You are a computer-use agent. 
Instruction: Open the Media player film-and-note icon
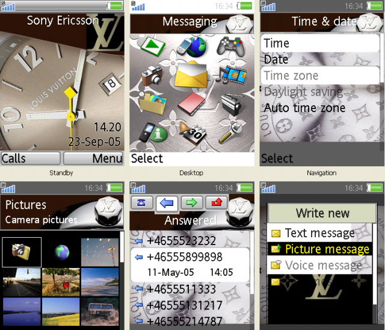coord(231,74)
